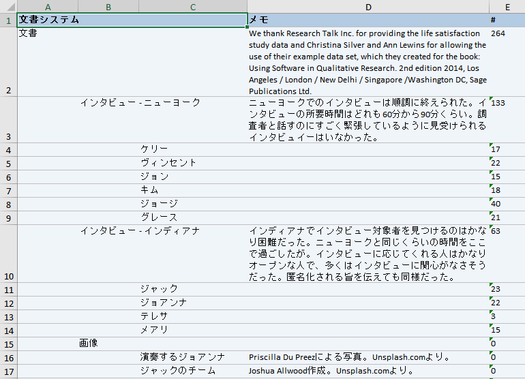Screen dimensions: 525x379
Task: Select the ジョージ cell
Action: coord(193,204)
